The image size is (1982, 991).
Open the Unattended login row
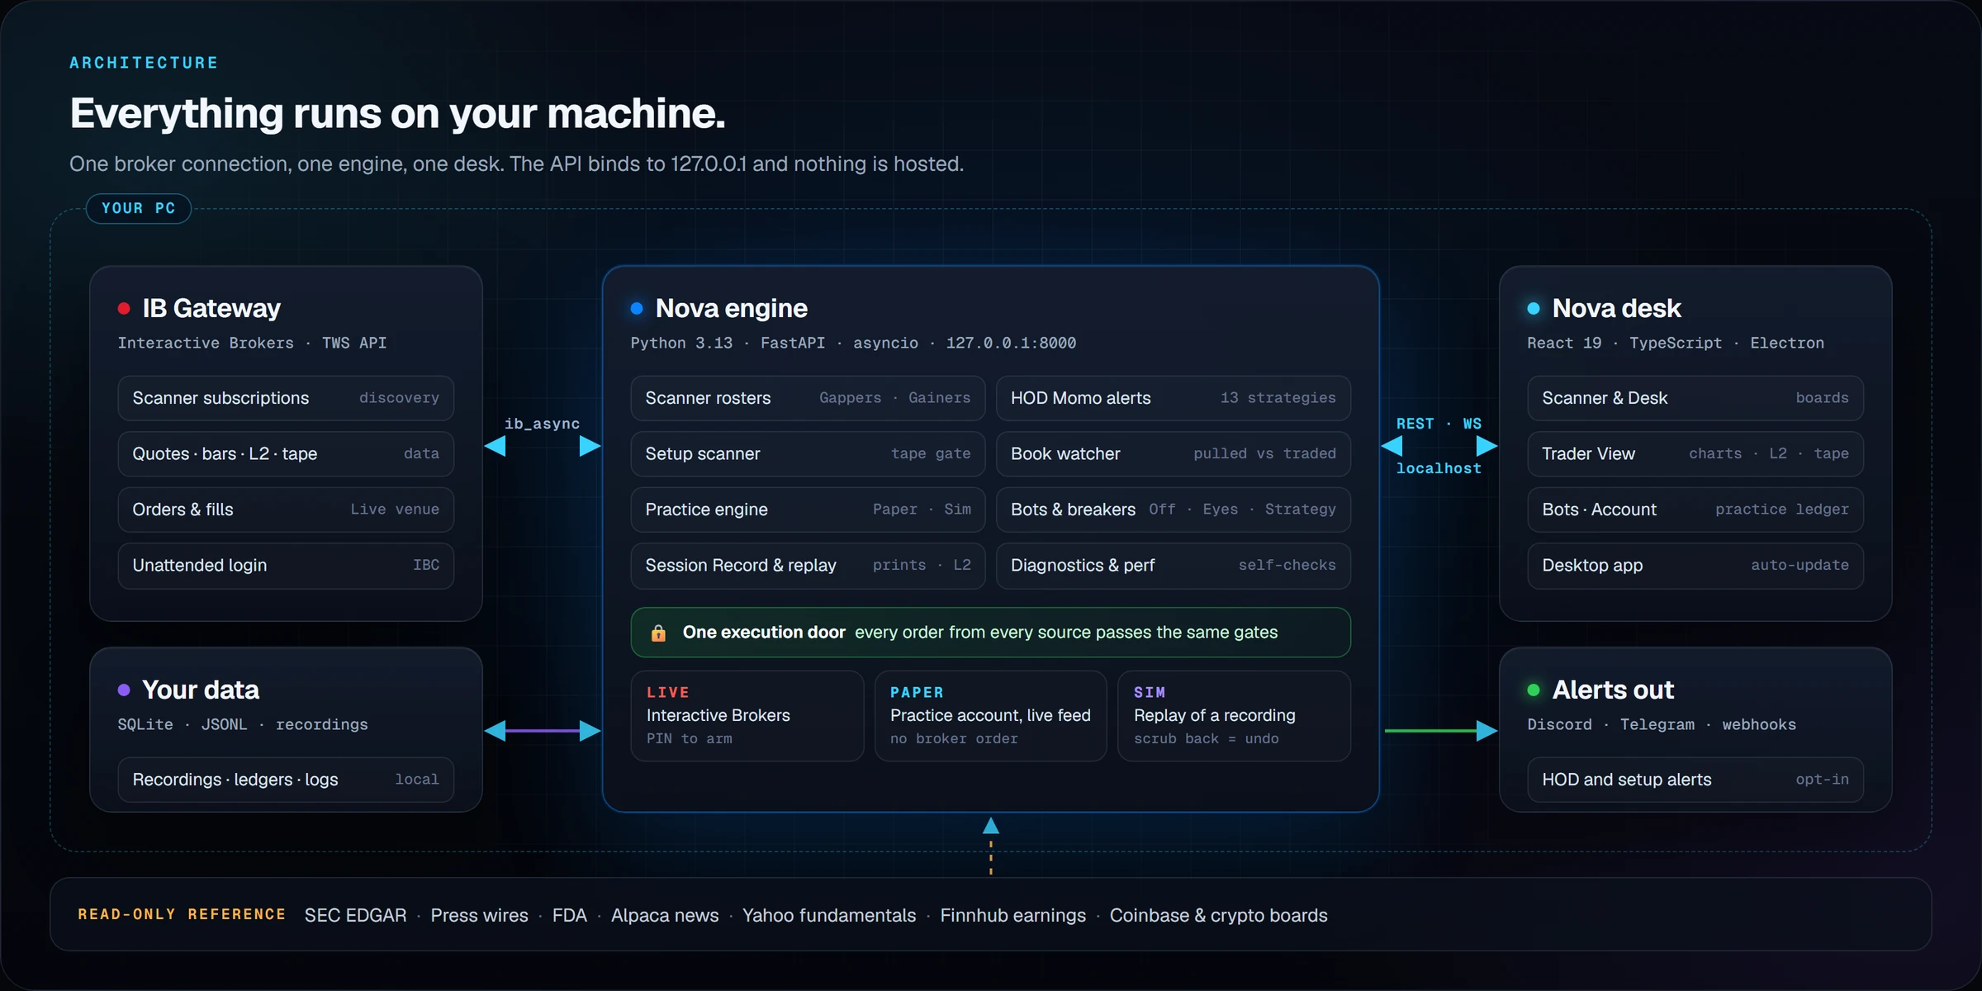(286, 566)
